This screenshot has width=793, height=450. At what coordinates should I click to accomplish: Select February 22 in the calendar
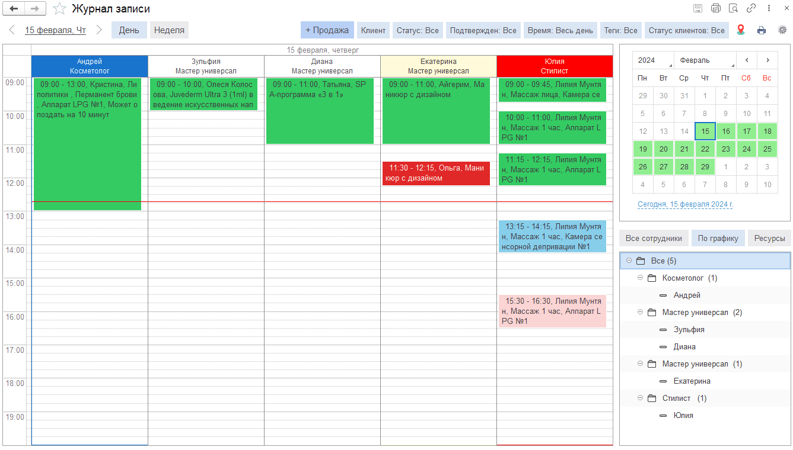pyautogui.click(x=705, y=149)
